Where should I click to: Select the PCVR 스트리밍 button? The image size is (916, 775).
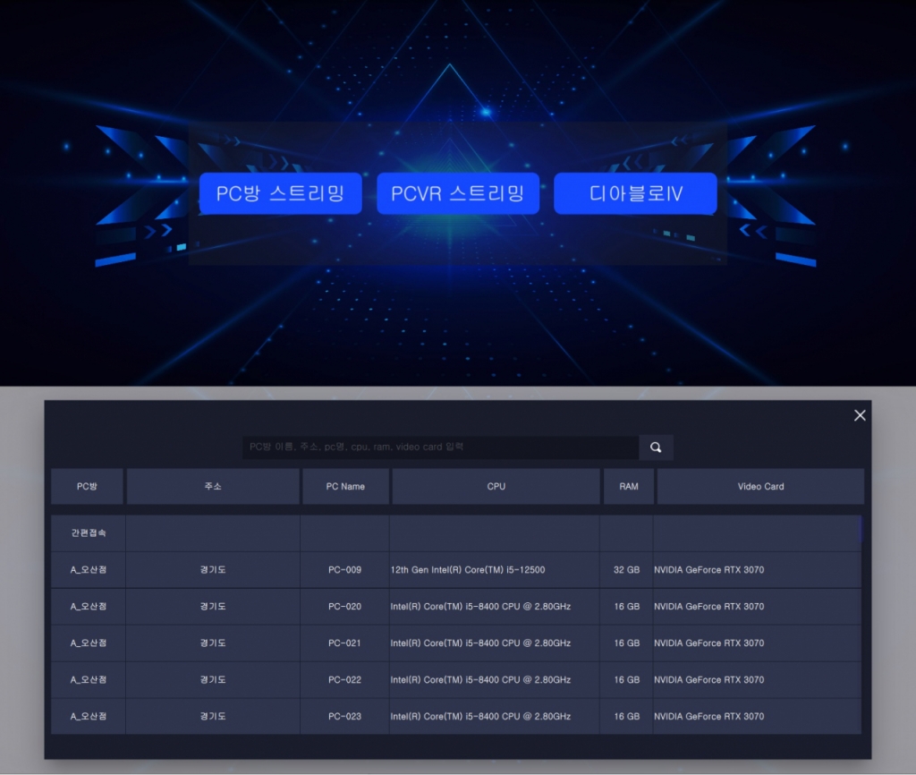coord(458,193)
